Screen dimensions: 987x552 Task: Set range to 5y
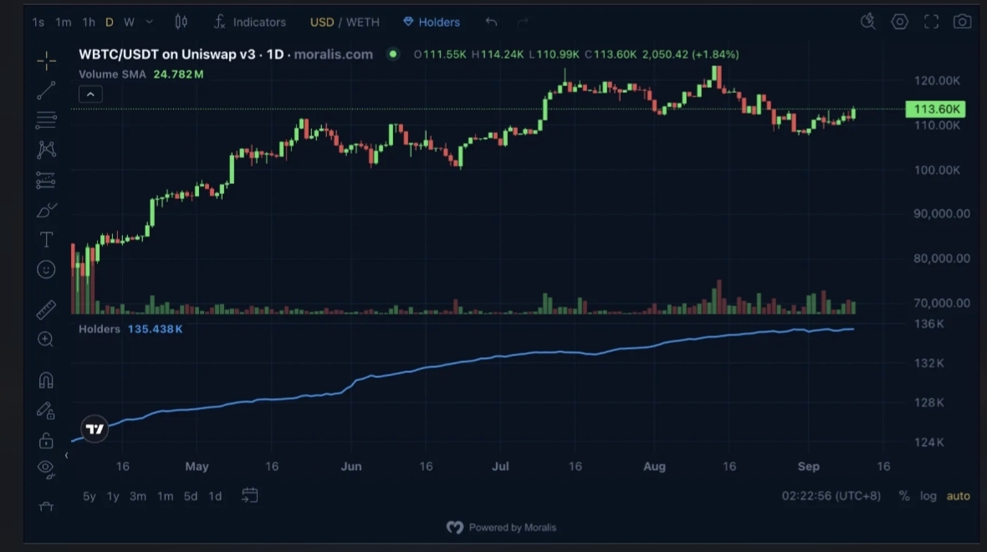89,496
